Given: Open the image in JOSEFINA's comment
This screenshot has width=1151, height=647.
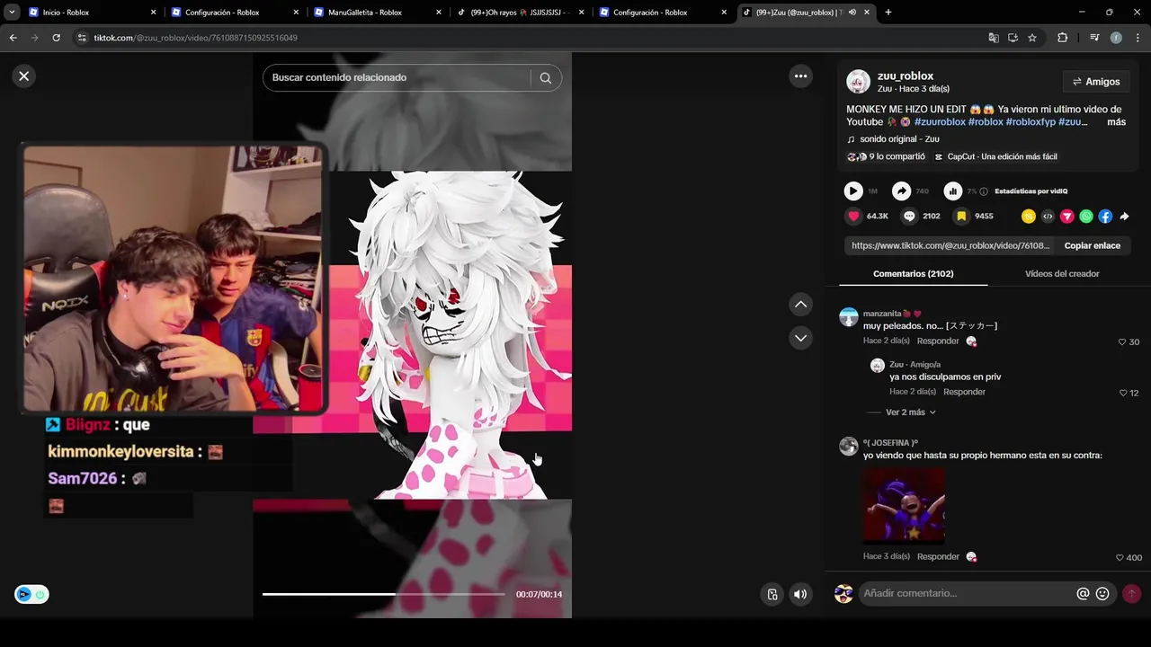Looking at the screenshot, I should coord(904,505).
